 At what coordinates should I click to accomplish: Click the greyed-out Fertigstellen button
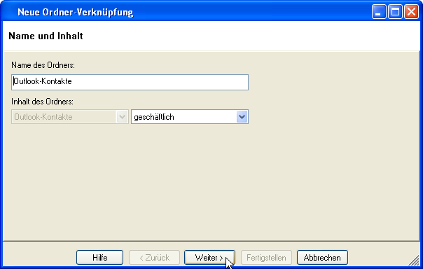tap(266, 258)
